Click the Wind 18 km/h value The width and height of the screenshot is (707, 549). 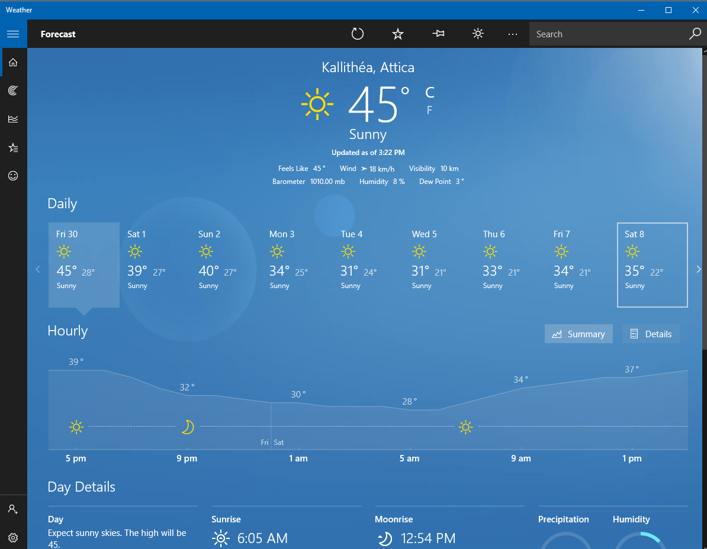point(382,169)
